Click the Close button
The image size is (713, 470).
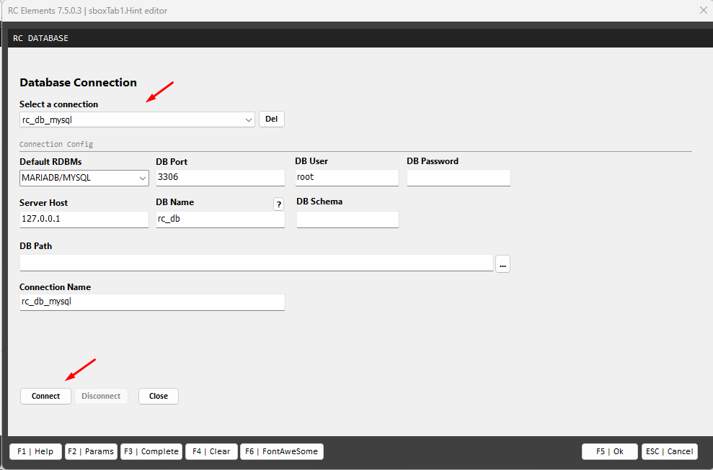(x=159, y=396)
